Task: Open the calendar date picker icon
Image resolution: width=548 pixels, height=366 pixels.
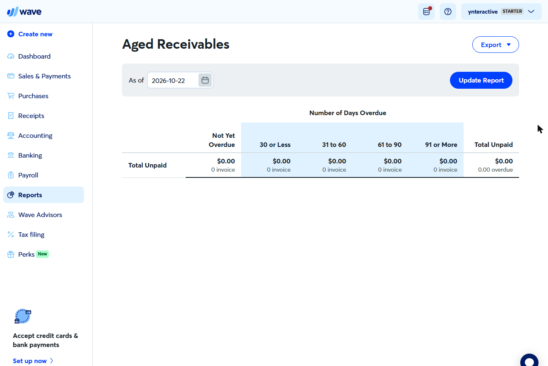Action: coord(205,80)
